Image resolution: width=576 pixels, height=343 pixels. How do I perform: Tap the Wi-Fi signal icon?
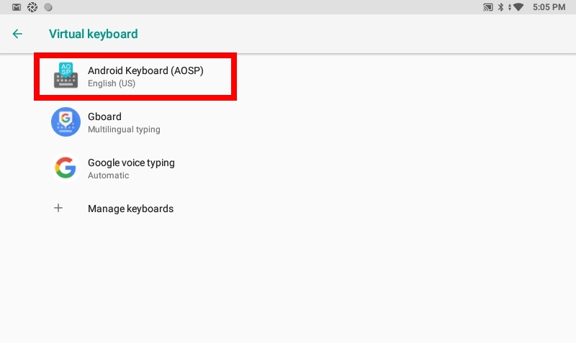pyautogui.click(x=518, y=7)
